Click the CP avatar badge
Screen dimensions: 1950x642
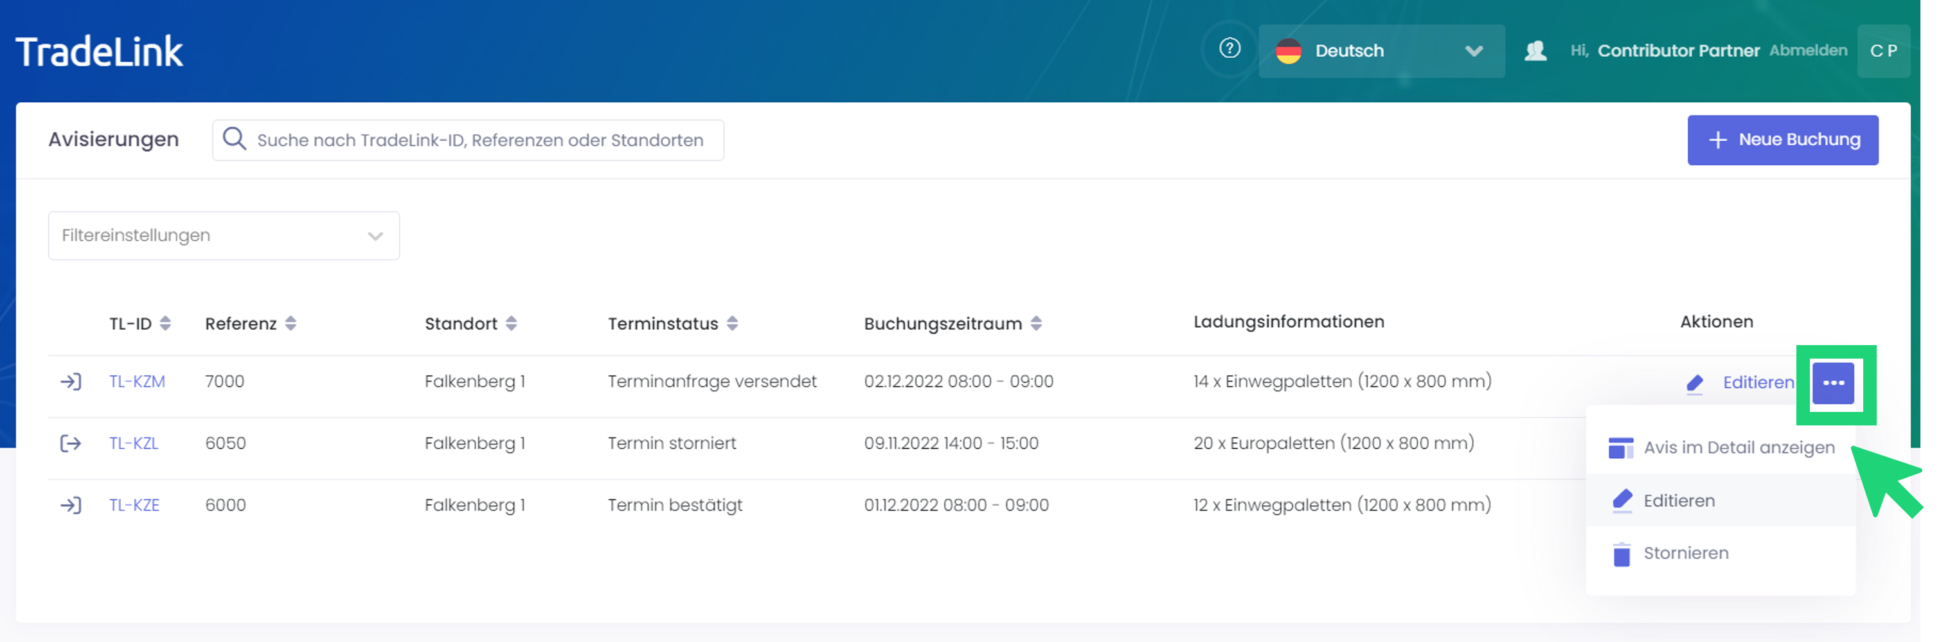click(1883, 51)
